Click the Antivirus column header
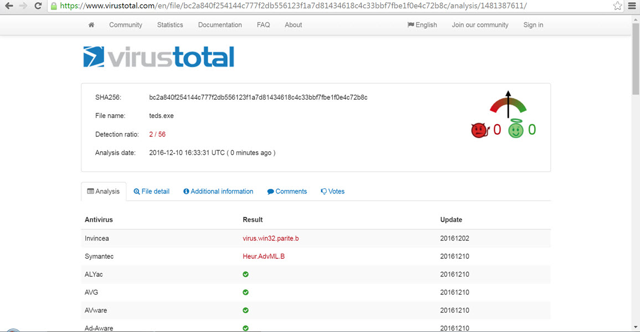This screenshot has width=640, height=332. point(99,219)
